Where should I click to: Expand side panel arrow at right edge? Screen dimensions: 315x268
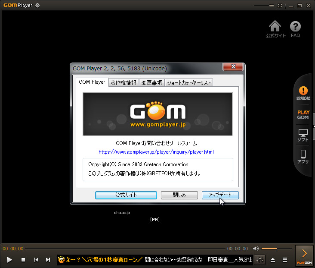pos(314,126)
